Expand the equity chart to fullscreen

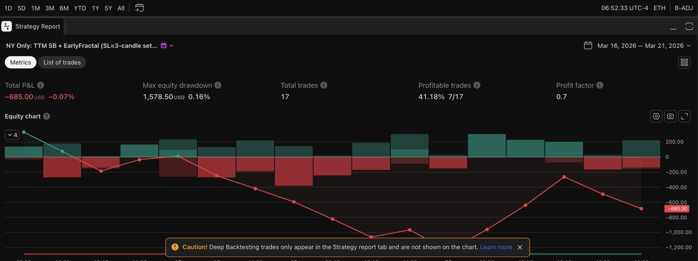point(685,116)
